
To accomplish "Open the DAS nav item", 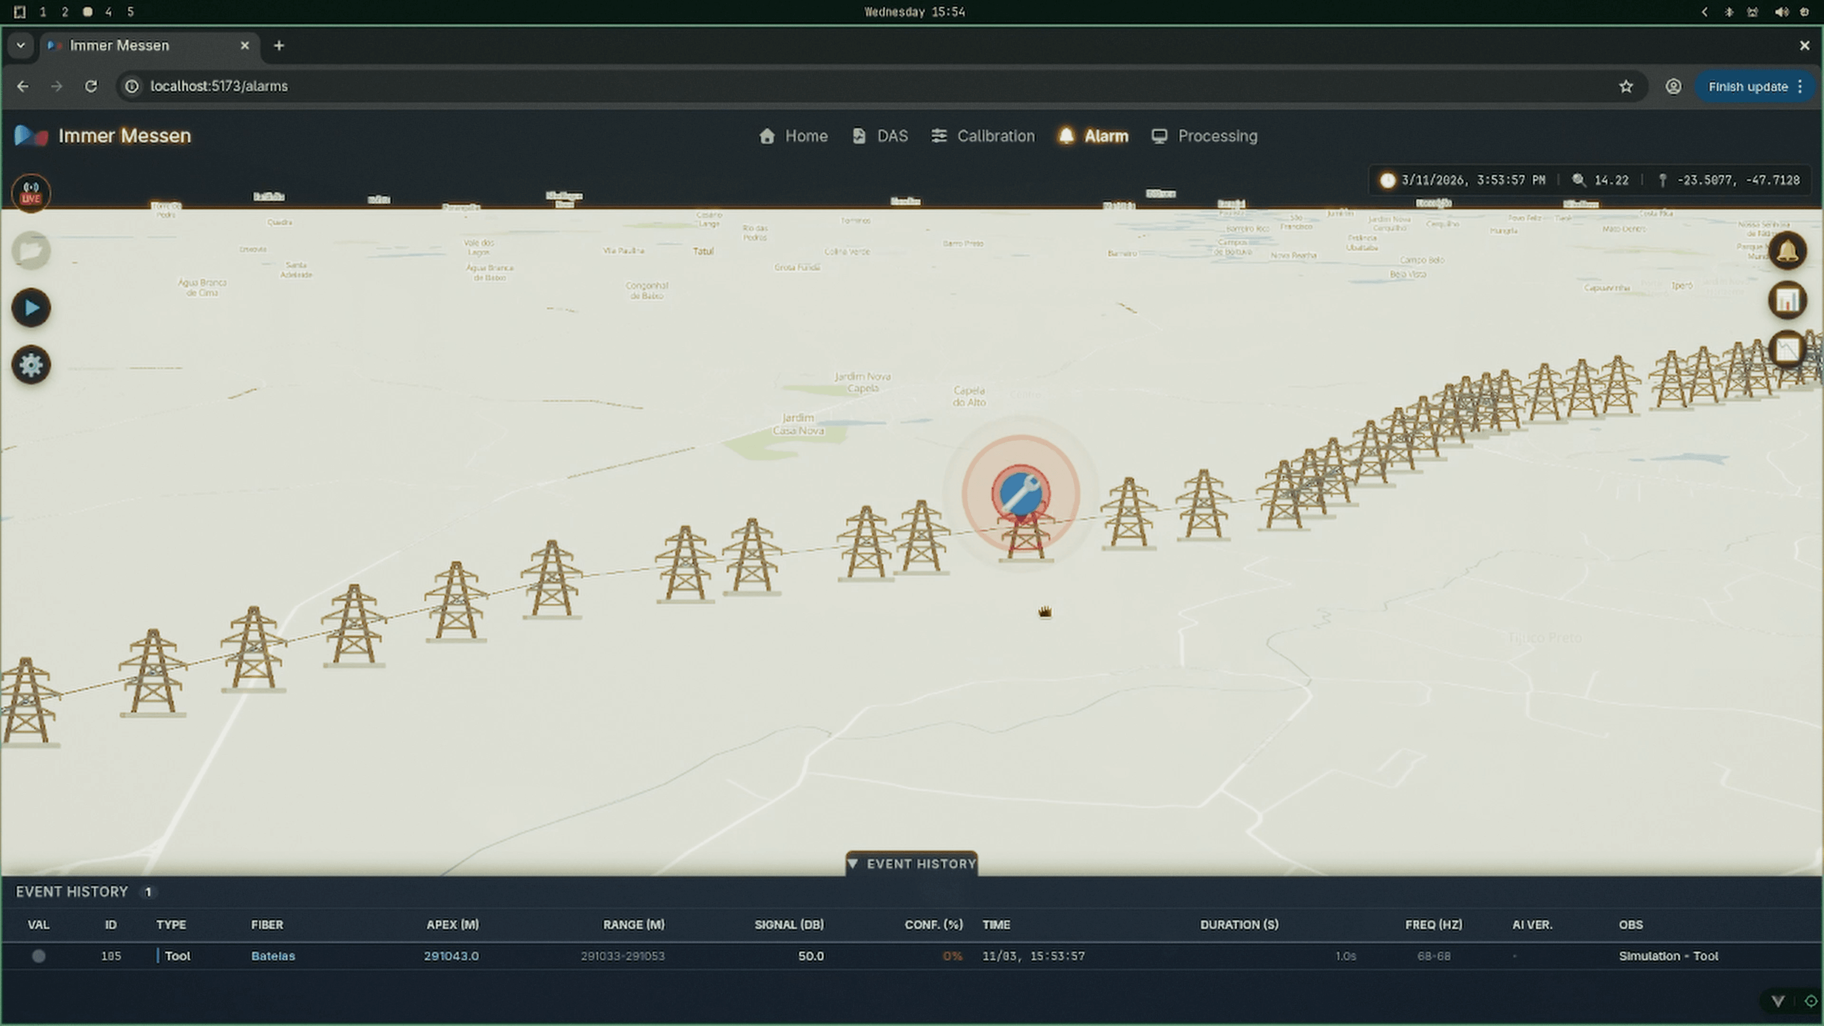I will tap(880, 136).
